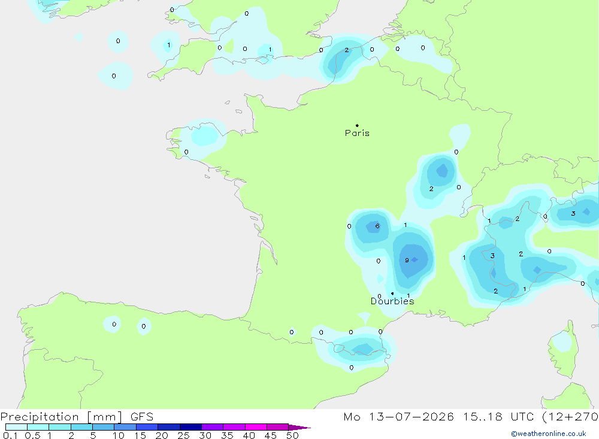Click the 1–2 mm legend swatch
The image size is (599, 439).
(60, 427)
